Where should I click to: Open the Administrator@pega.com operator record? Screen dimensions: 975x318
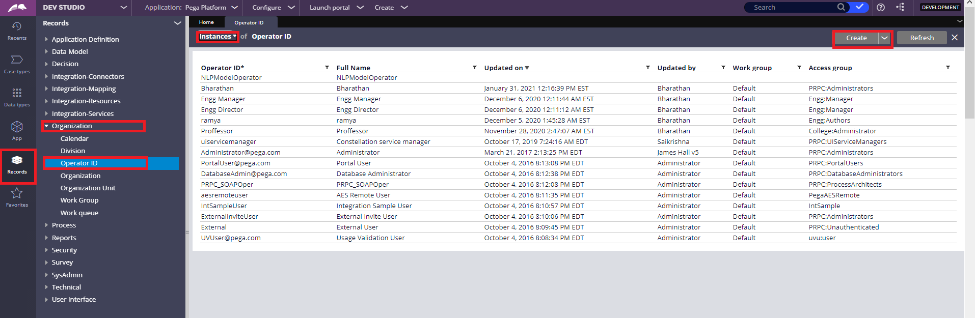240,152
